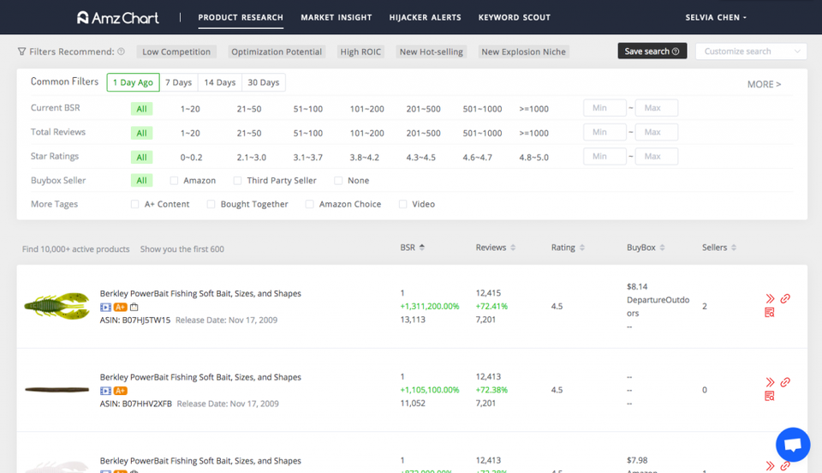Click the video badge icon for ASIN B07HHV2XFB
The height and width of the screenshot is (473, 822).
(x=105, y=391)
